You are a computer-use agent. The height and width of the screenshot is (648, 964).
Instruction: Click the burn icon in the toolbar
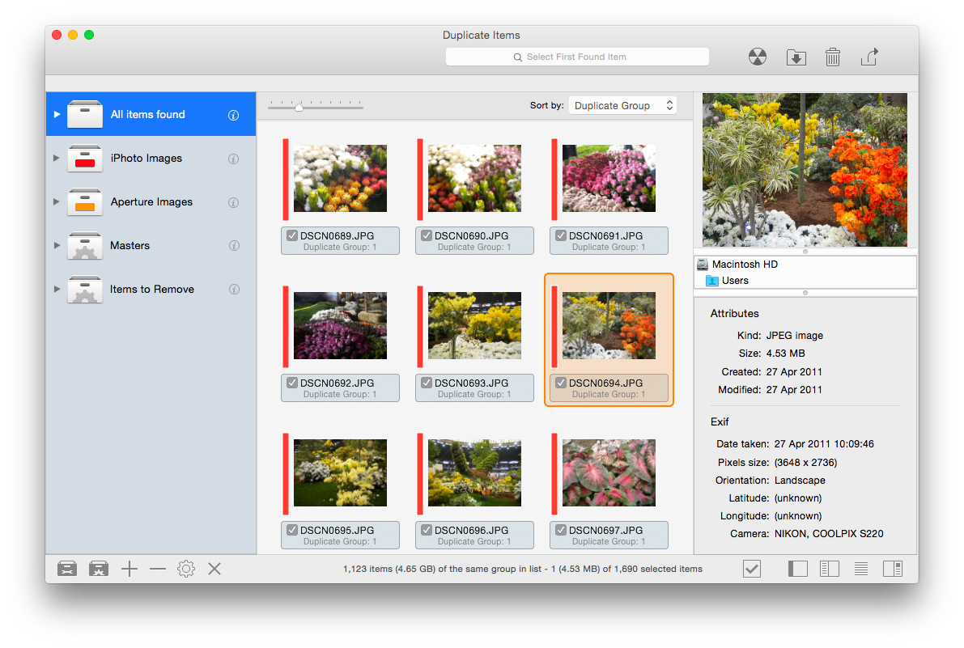(x=758, y=57)
